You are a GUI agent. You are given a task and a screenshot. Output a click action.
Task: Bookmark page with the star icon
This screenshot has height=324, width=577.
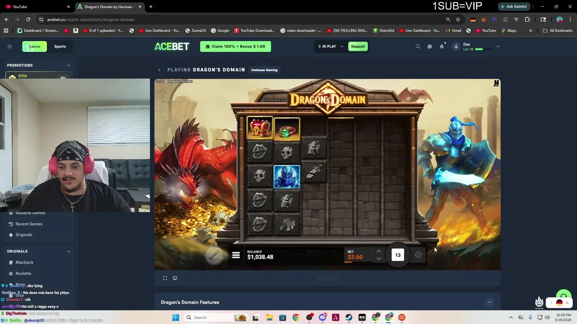click(x=458, y=19)
